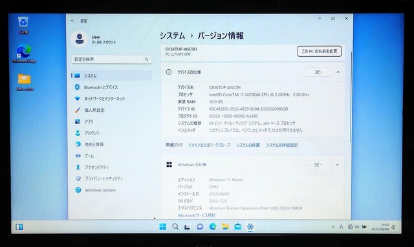Open ゲーム settings section
This screenshot has height=247, width=414.
coord(111,156)
